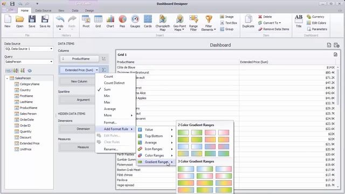The width and height of the screenshot is (345, 194).
Task: Insert a Cards item
Action: 148,22
